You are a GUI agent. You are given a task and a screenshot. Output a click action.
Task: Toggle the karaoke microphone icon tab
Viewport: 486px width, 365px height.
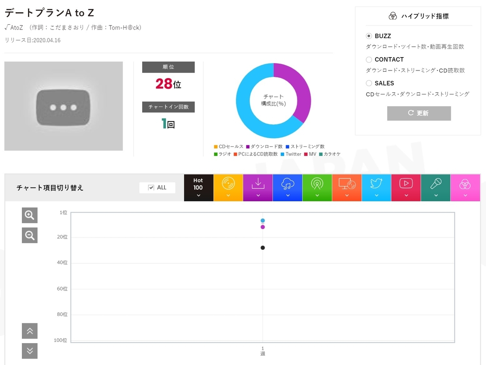(436, 188)
